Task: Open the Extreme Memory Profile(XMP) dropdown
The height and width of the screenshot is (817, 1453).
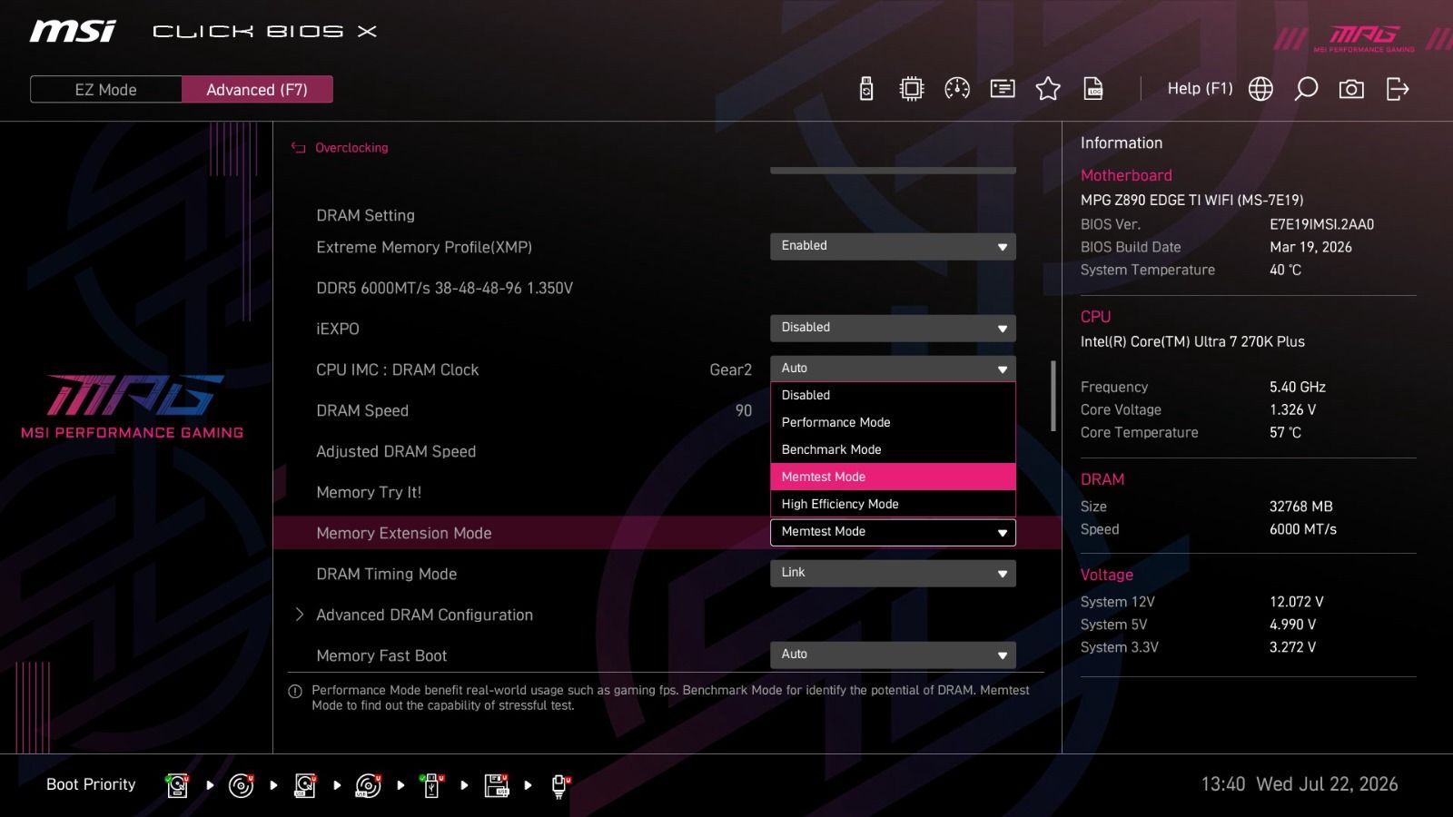Action: (893, 246)
